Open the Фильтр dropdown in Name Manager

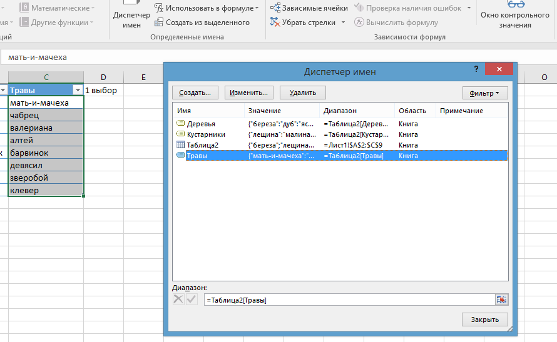point(484,93)
